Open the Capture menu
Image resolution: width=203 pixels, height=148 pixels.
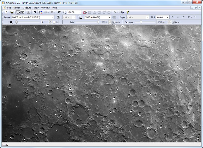coord(27,8)
